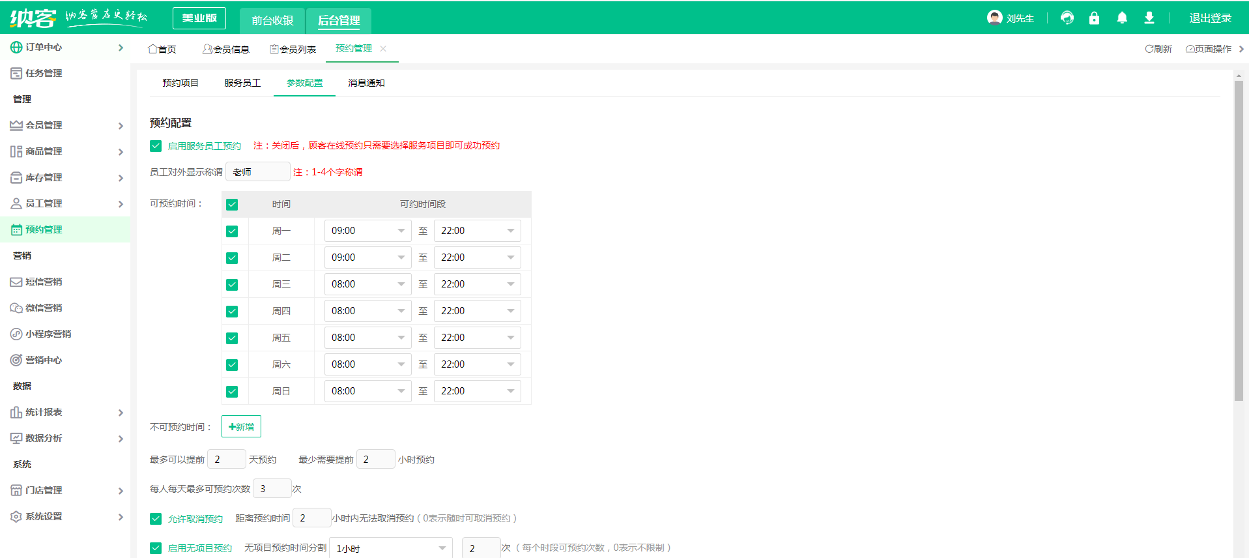Screen dimensions: 1249x558
Task: Open 周五 start time dropdown
Action: [368, 338]
